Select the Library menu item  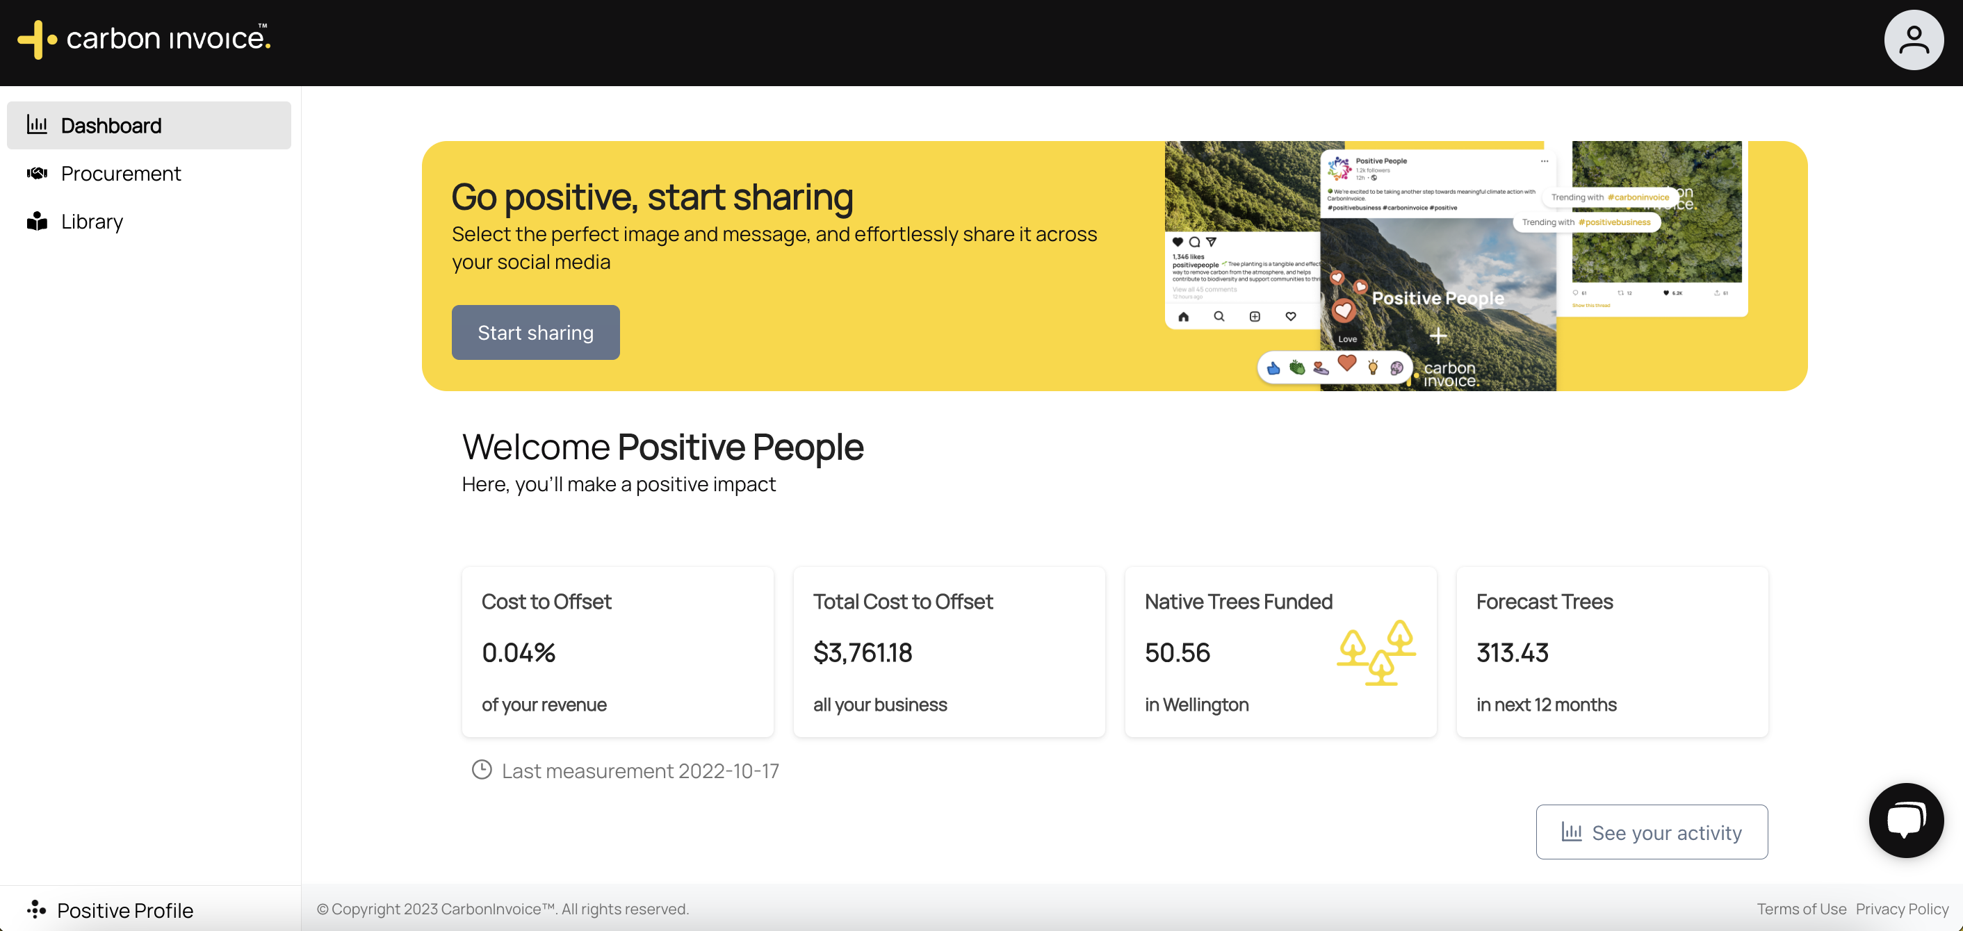pyautogui.click(x=92, y=220)
